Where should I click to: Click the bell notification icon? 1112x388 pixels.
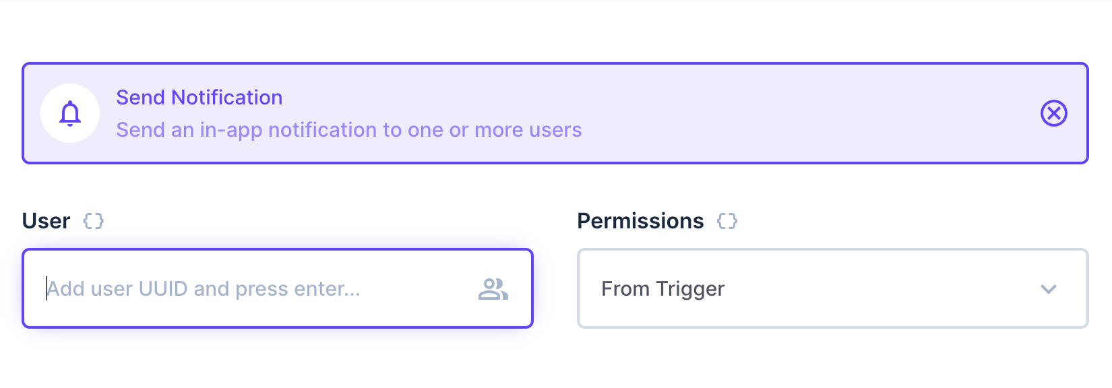(69, 112)
